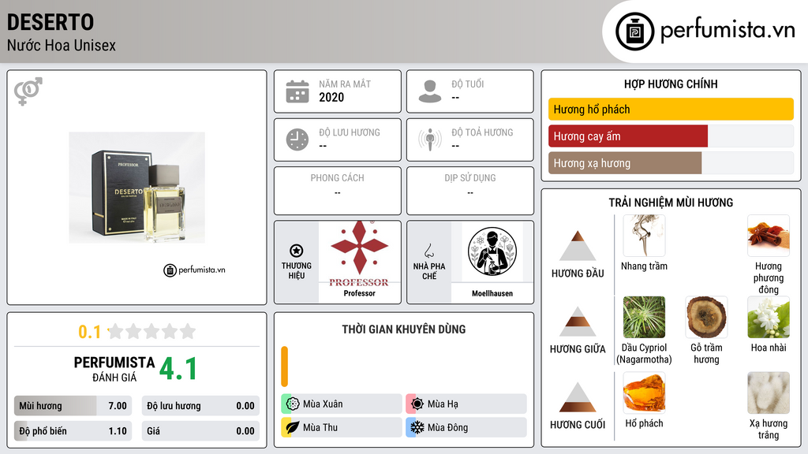
Task: Click the person silhouette icon for Độ tuổi
Action: [430, 91]
